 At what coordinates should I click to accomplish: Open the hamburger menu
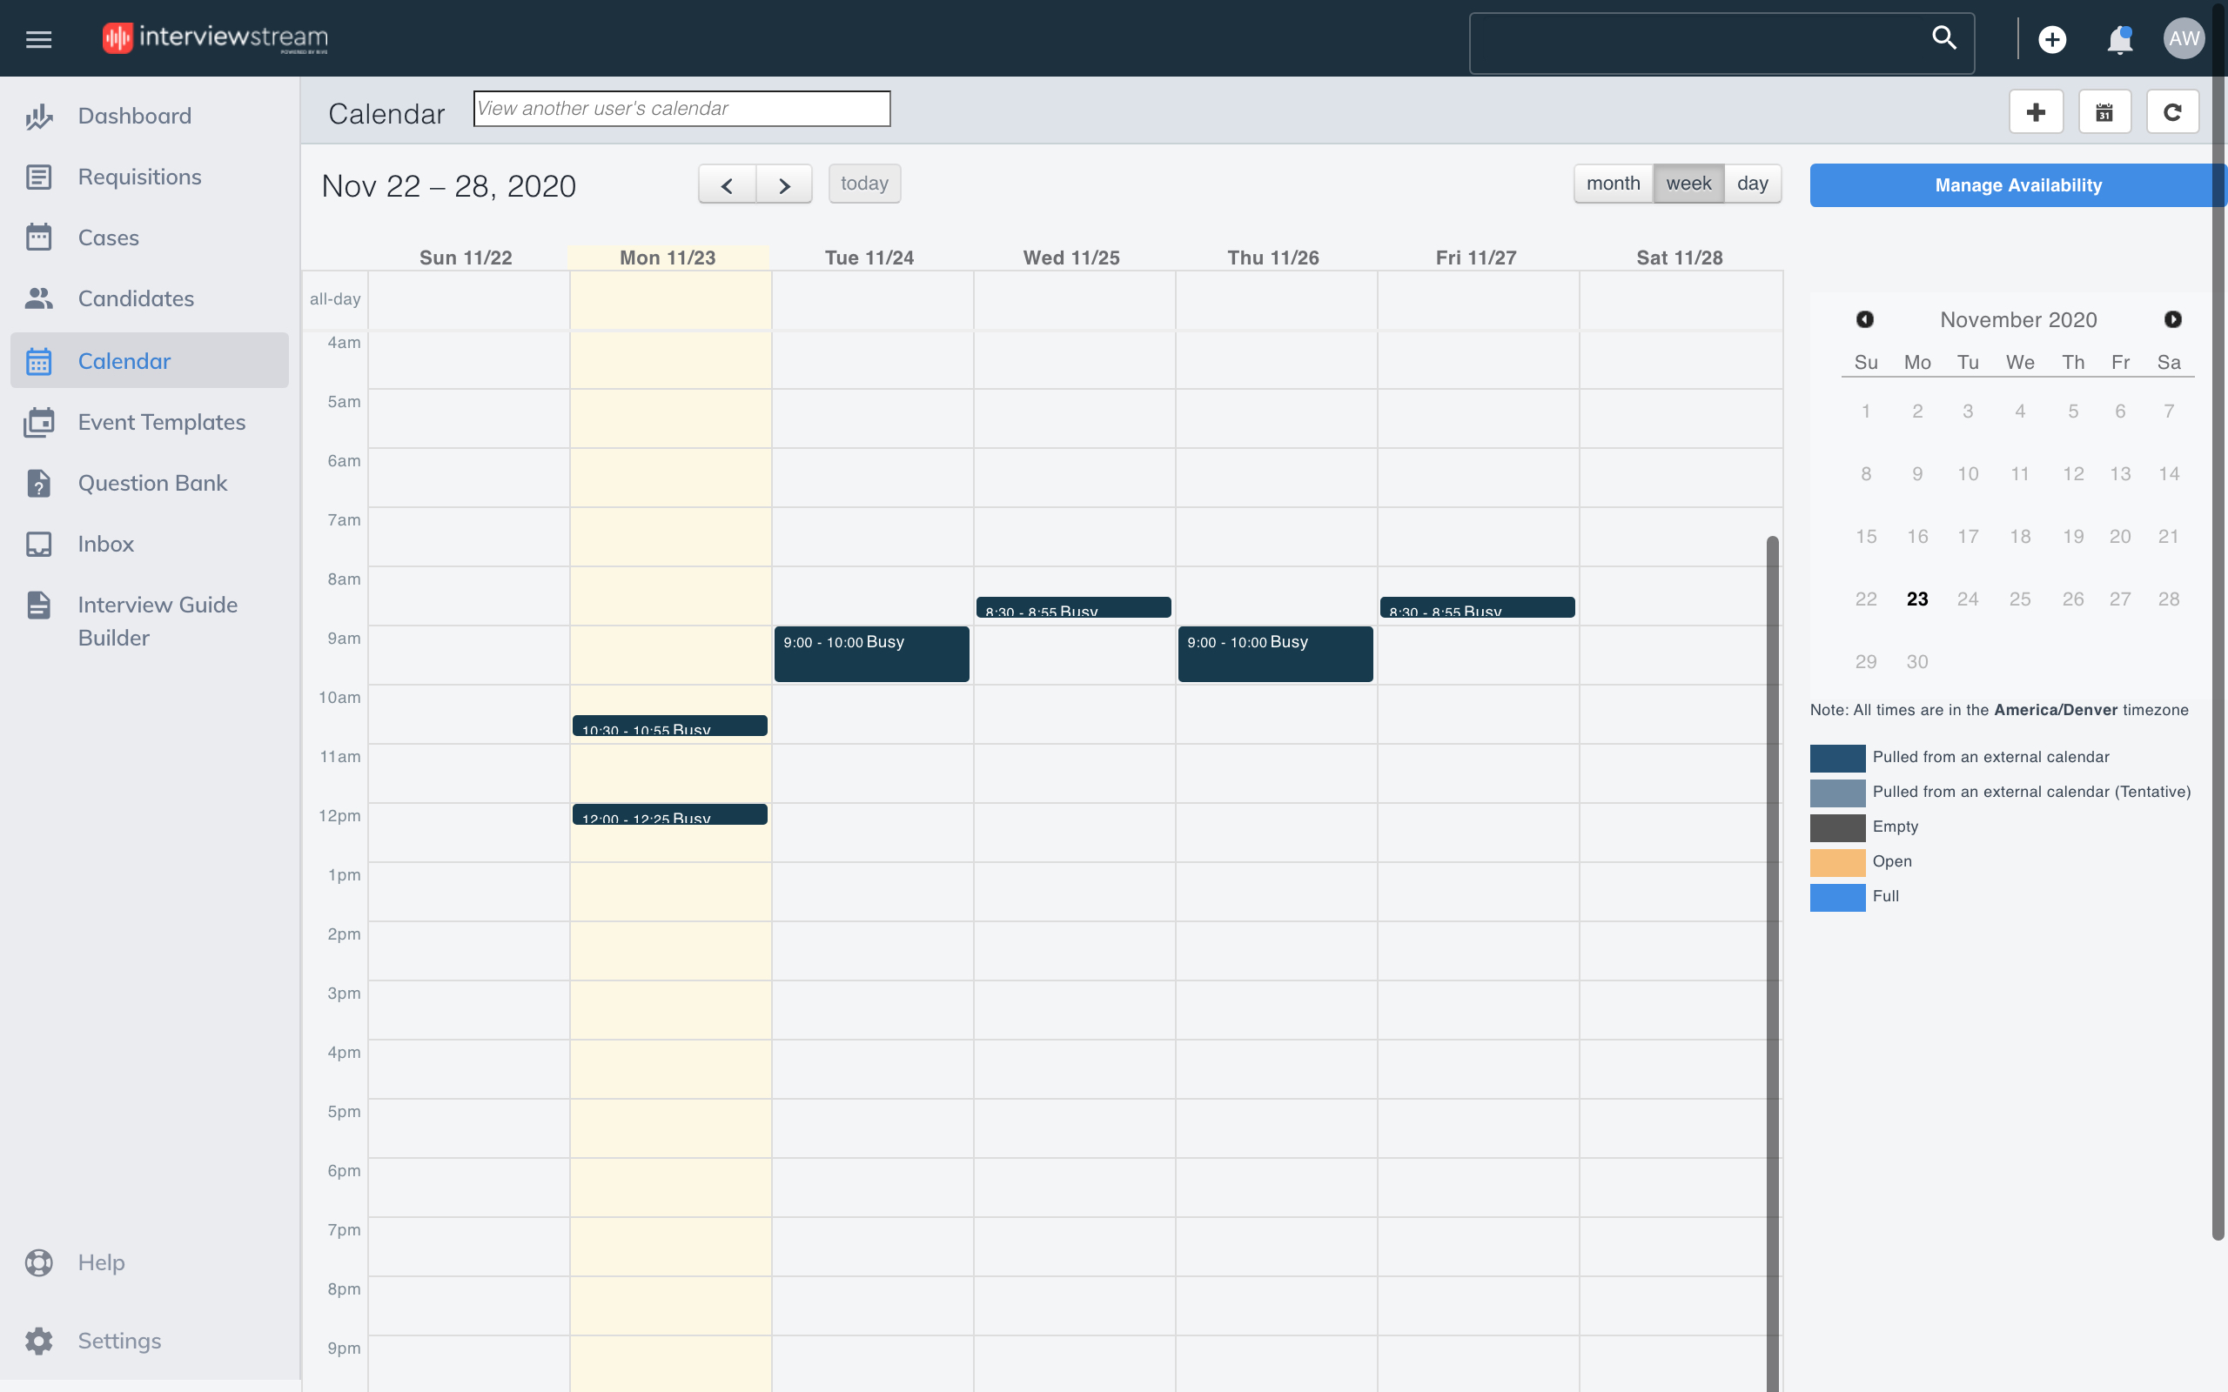pyautogui.click(x=38, y=38)
